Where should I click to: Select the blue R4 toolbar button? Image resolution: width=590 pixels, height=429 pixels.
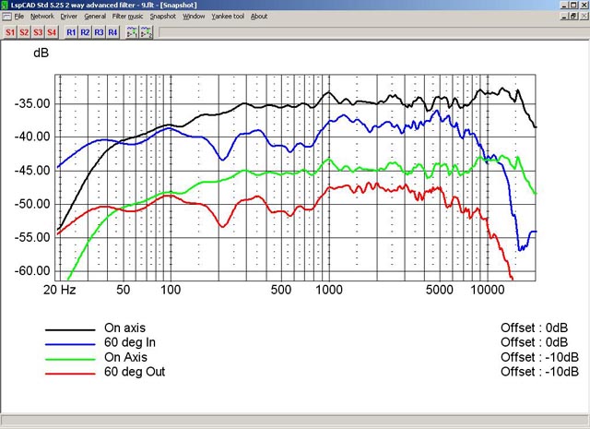coord(112,32)
